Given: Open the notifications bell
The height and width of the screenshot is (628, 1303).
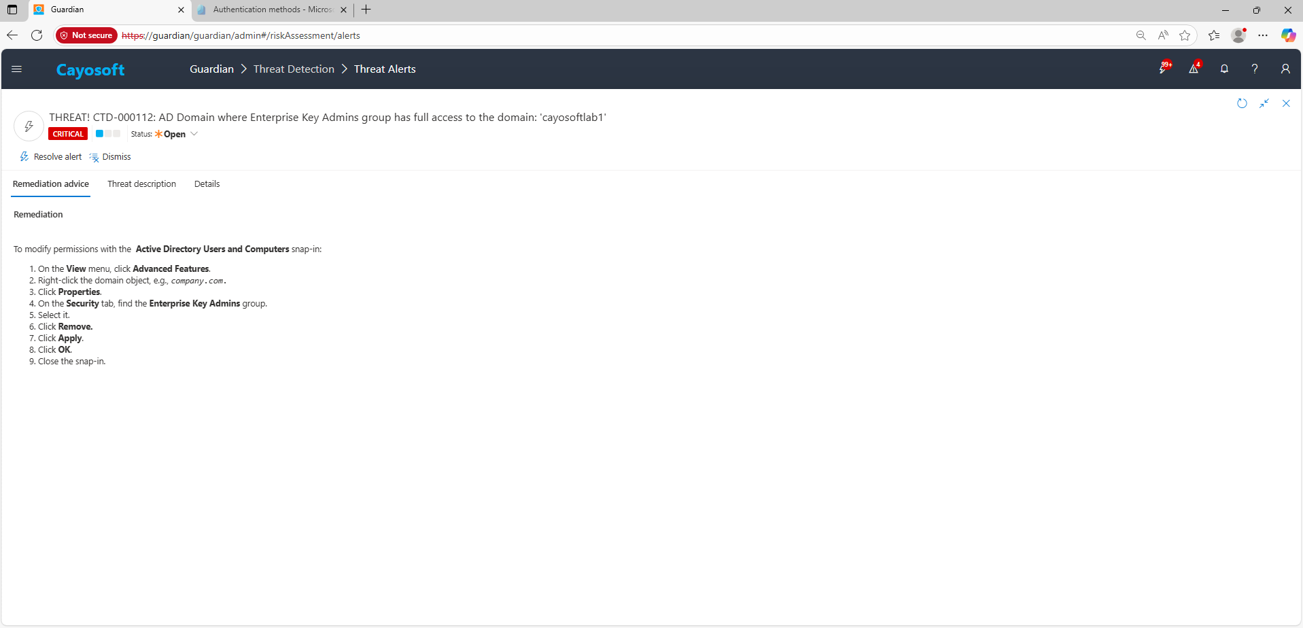Looking at the screenshot, I should tap(1224, 69).
